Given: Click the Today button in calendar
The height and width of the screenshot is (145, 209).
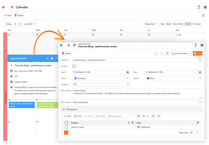Looking at the screenshot, I should (9, 24).
